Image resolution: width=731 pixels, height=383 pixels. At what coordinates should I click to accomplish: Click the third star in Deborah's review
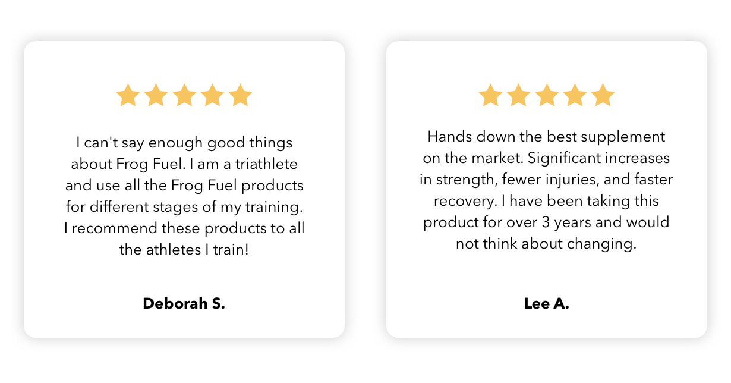point(184,95)
